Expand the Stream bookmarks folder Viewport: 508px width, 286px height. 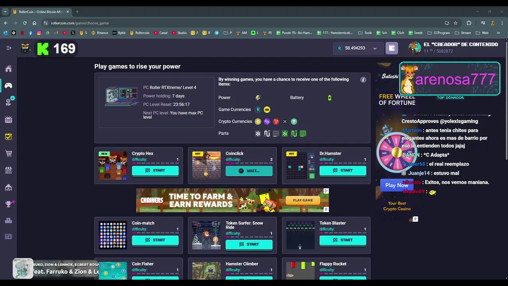463,33
